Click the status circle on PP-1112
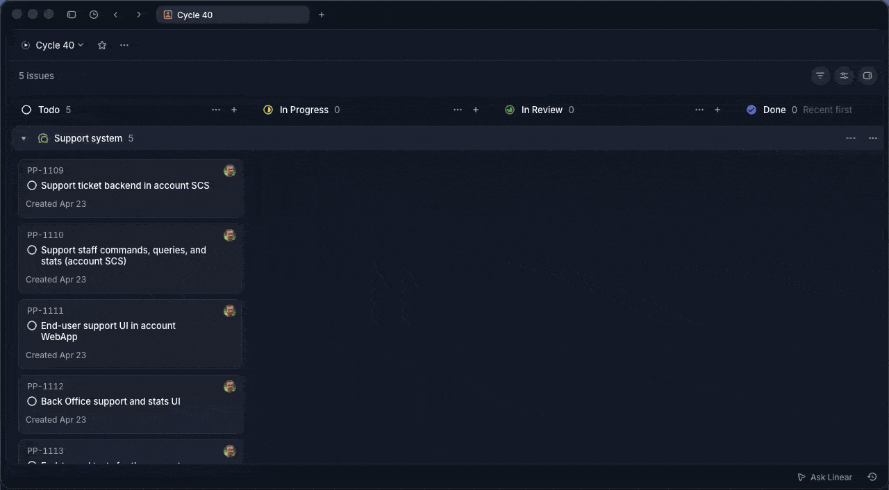 pos(32,401)
